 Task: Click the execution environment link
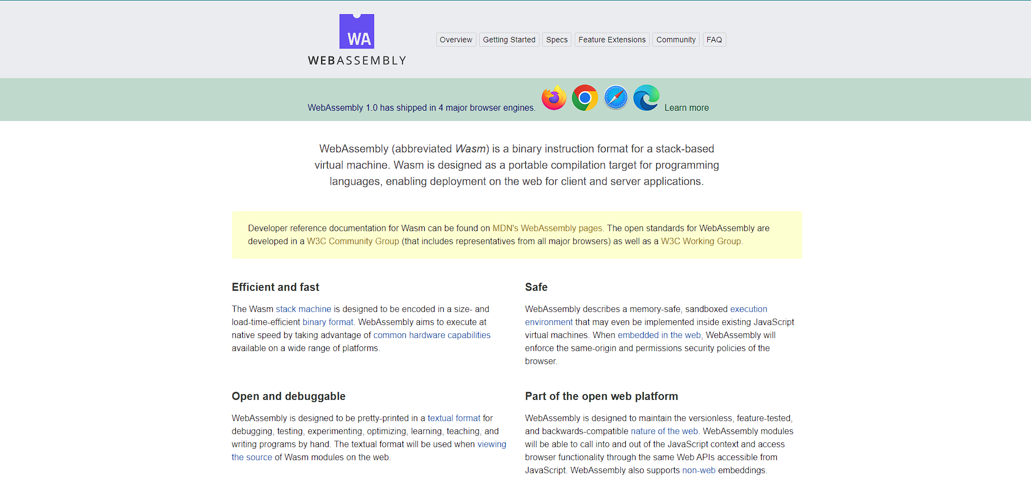[x=749, y=308]
